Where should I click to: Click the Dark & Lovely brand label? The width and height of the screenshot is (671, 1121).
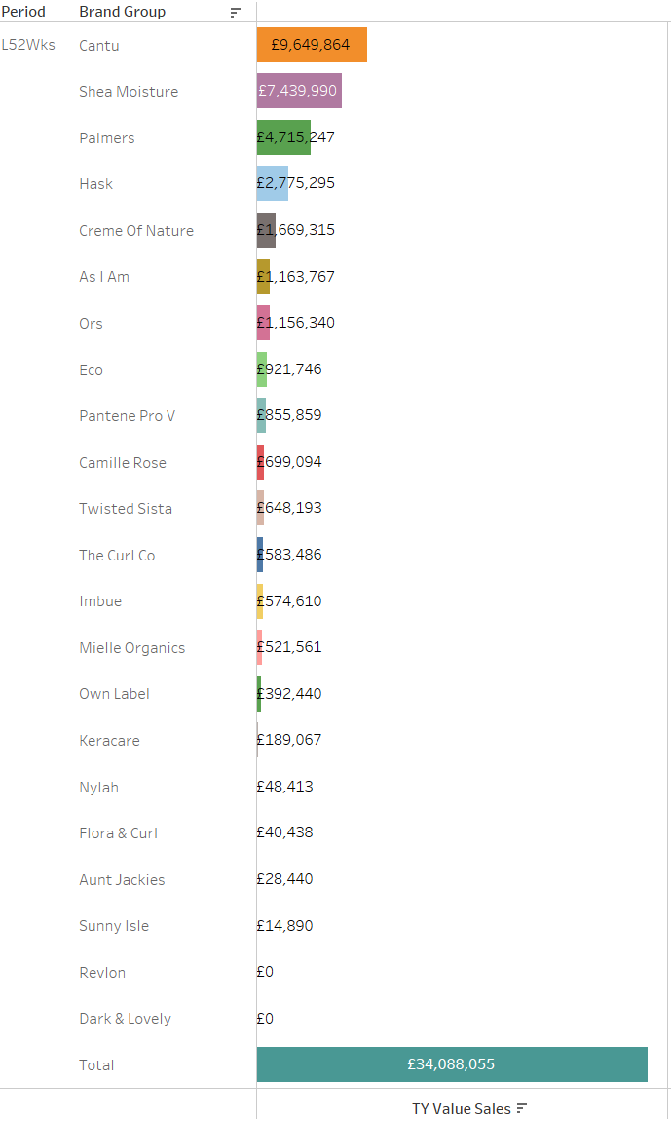point(125,1018)
